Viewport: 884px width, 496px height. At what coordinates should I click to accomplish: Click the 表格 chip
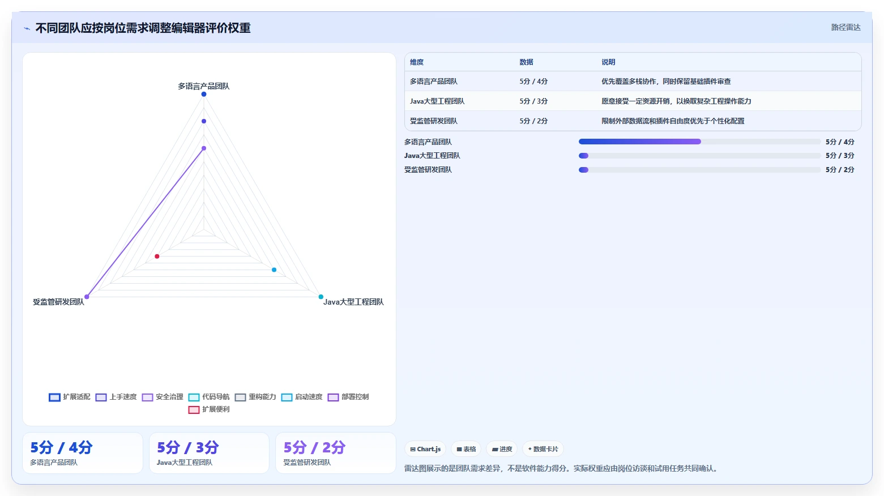click(466, 449)
